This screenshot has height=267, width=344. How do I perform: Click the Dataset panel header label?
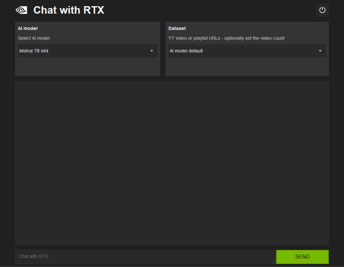point(177,28)
